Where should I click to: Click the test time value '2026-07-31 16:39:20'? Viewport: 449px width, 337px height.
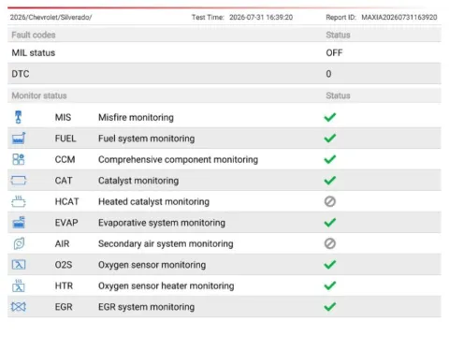tap(261, 17)
